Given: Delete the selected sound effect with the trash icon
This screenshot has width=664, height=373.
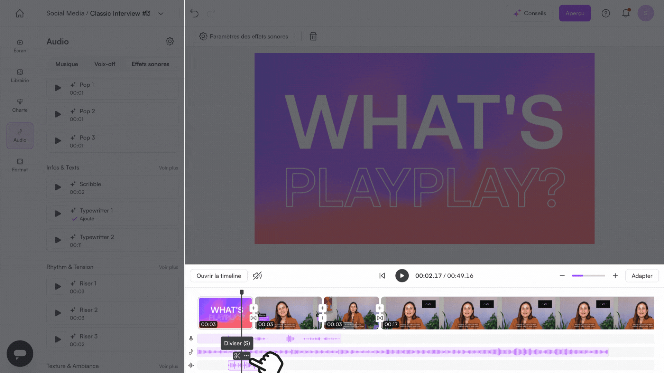Looking at the screenshot, I should coord(313,36).
